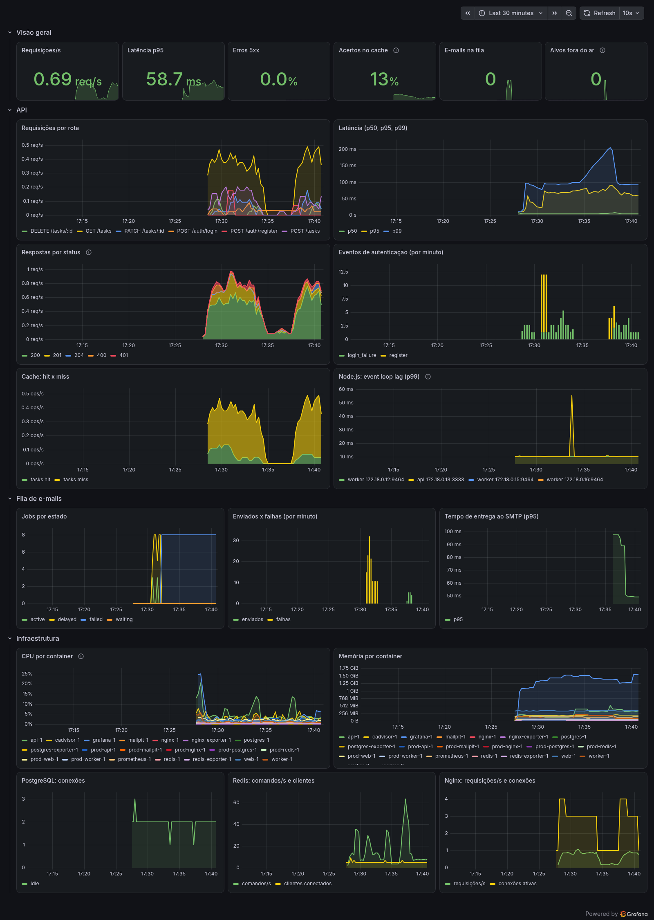The image size is (654, 920).
Task: Open the Requisições/s panel title menu
Action: [41, 50]
